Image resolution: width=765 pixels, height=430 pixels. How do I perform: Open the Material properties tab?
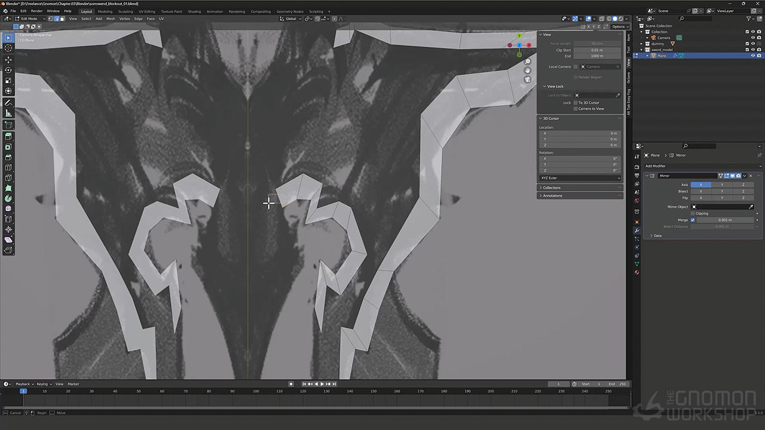(x=637, y=272)
